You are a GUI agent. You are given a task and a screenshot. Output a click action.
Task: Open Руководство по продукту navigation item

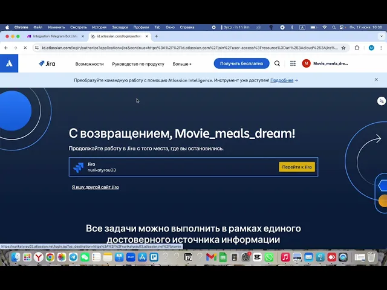pos(138,64)
